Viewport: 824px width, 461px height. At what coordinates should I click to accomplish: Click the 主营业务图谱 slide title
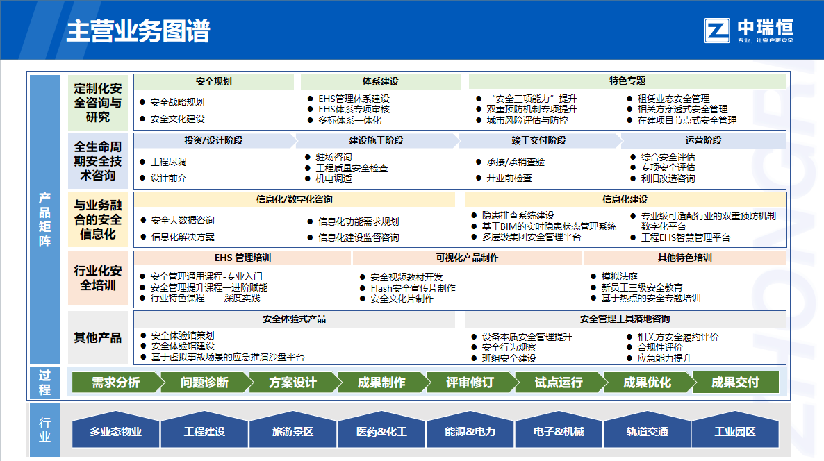[138, 31]
